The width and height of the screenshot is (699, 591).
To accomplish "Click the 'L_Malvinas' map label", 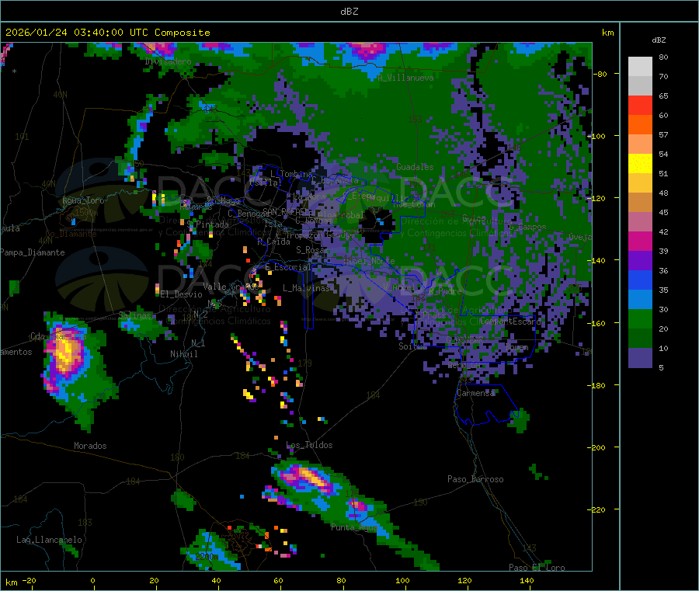I will [x=306, y=288].
